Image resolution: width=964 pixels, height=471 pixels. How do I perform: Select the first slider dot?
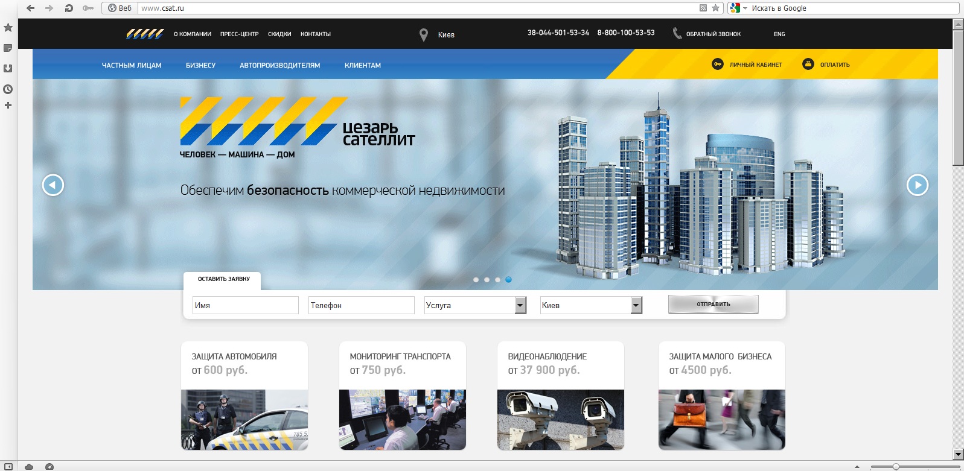[x=476, y=280]
